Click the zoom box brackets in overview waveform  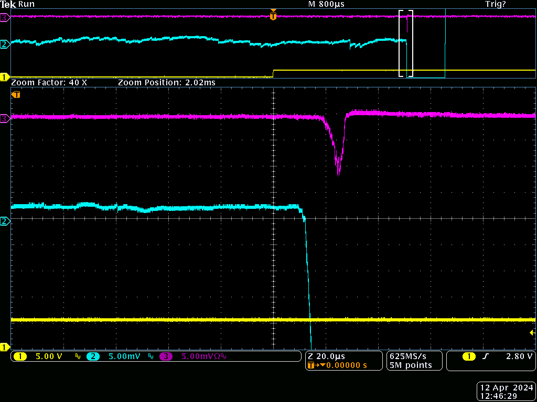pos(406,44)
